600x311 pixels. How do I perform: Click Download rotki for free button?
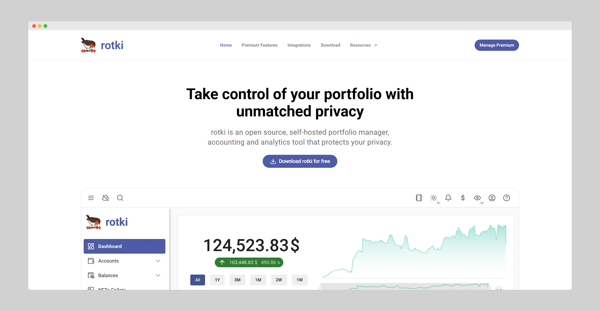pos(300,161)
